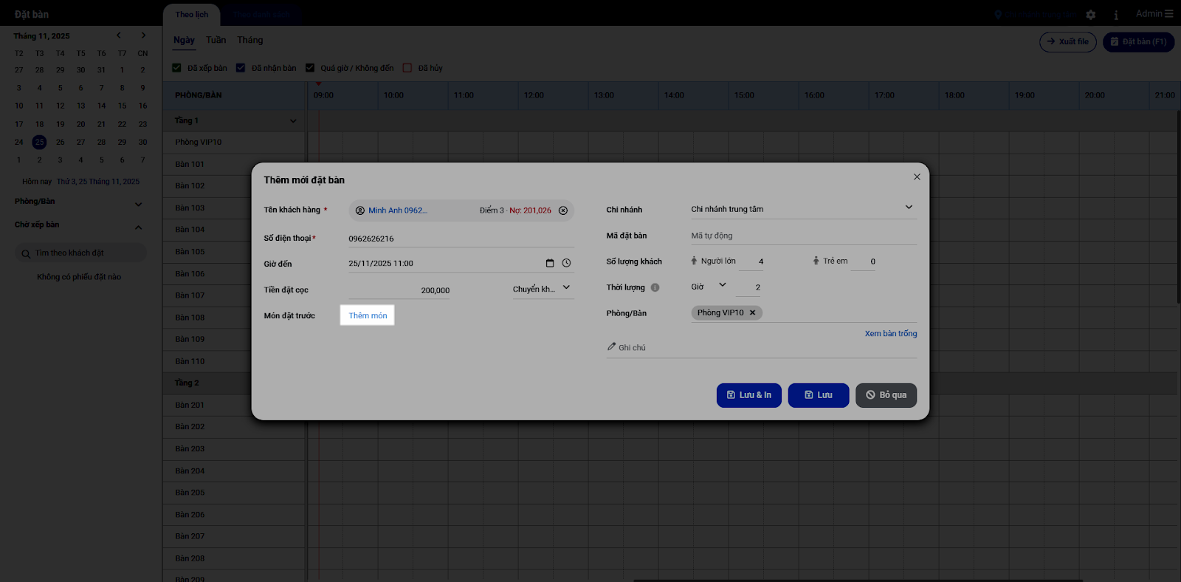
Task: Open the settings gear in top bar
Action: tap(1091, 15)
